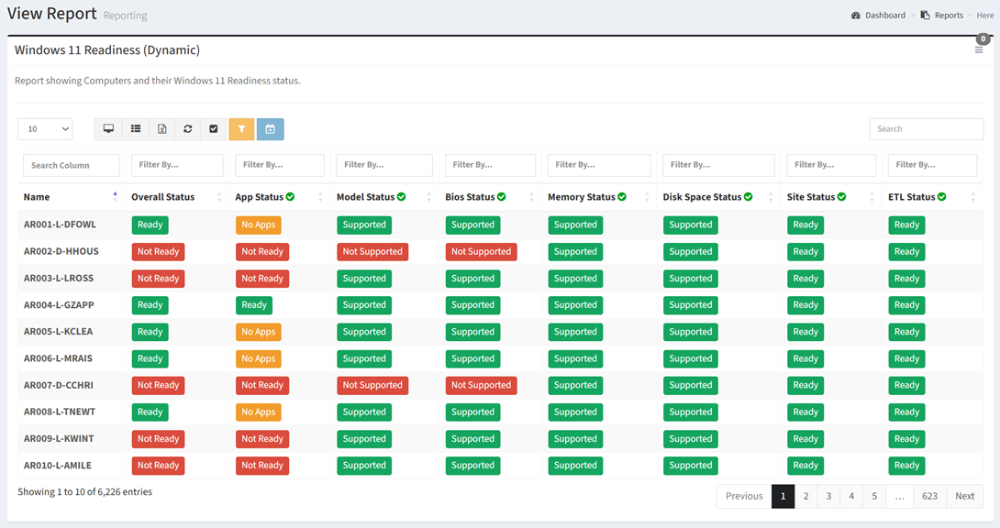Click the Search box above the table
The height and width of the screenshot is (528, 1000).
(926, 129)
